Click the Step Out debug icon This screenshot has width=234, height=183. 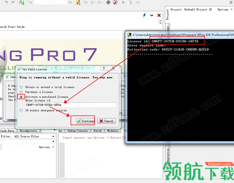pos(137,2)
